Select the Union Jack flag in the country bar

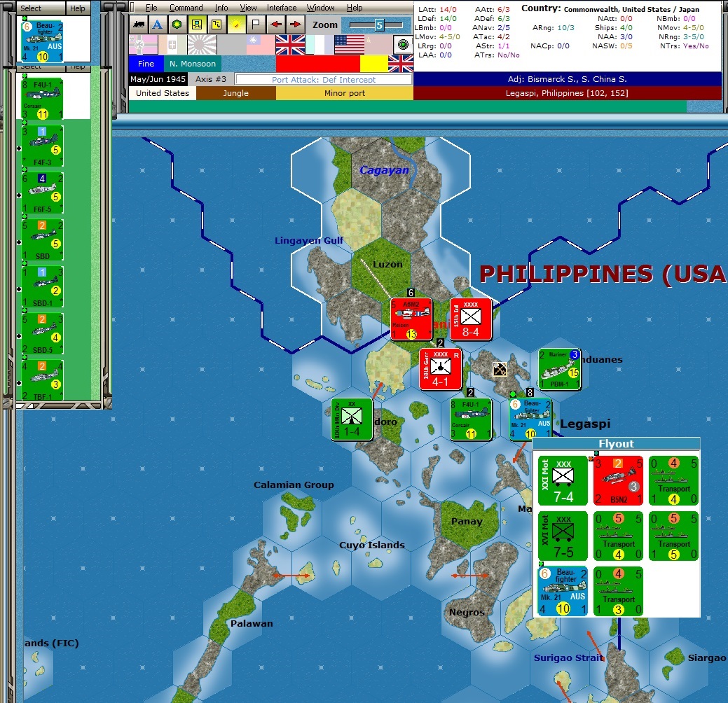click(x=290, y=45)
